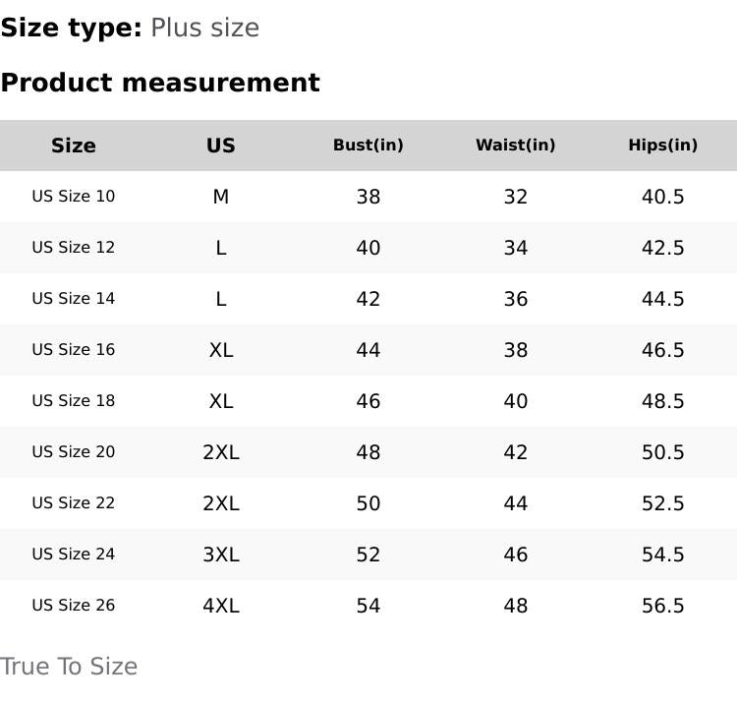Select the US Size 10 row label
This screenshot has height=702, width=737.
click(x=74, y=197)
